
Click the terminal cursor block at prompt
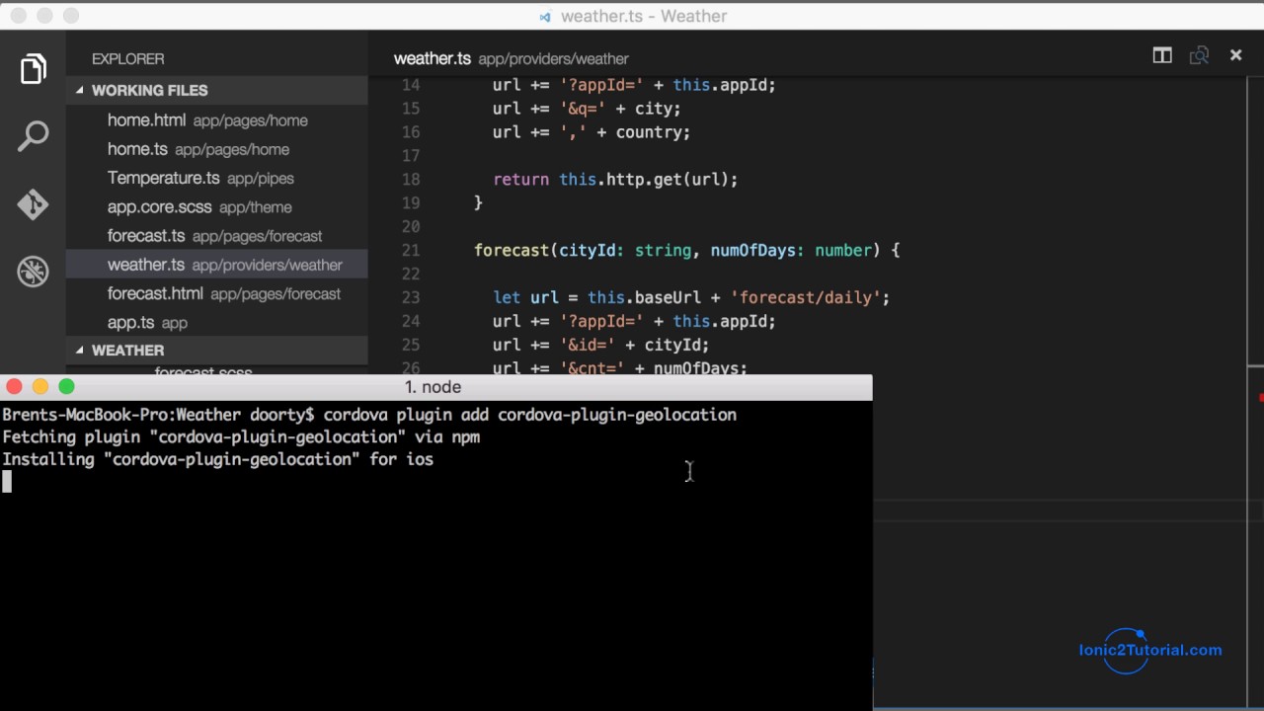pyautogui.click(x=7, y=482)
